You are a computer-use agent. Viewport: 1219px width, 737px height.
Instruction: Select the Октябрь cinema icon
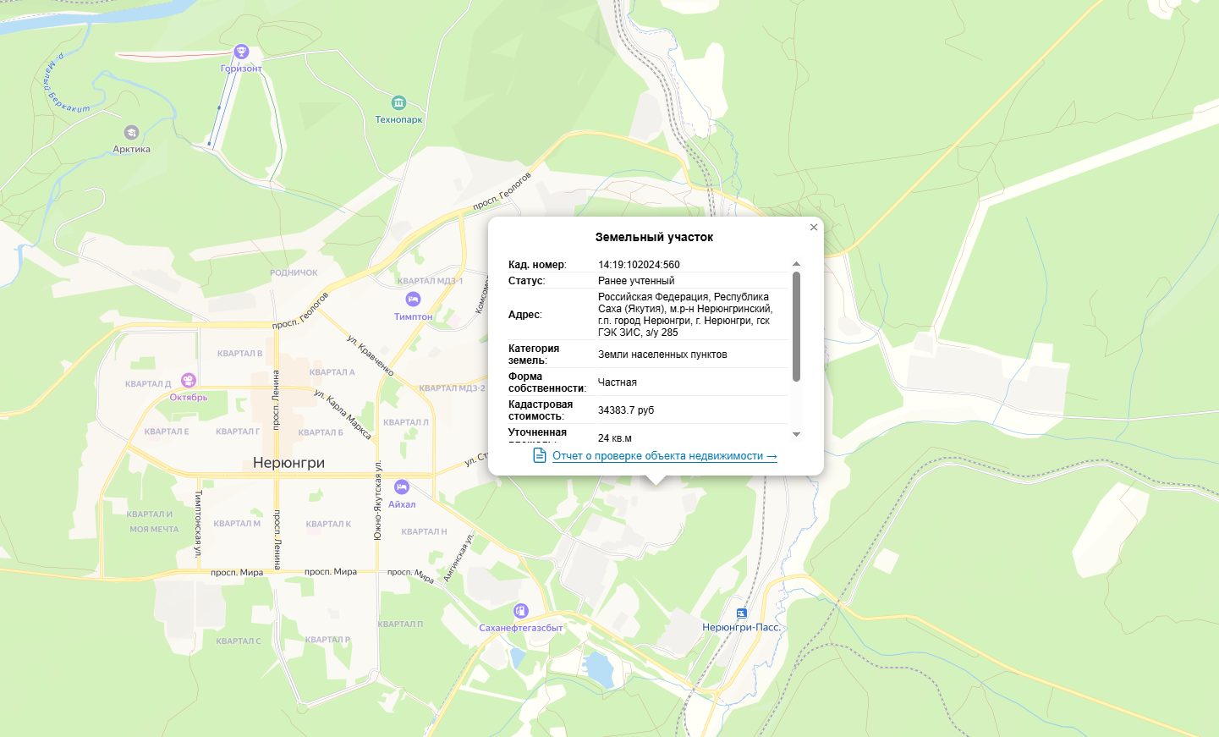click(x=188, y=381)
